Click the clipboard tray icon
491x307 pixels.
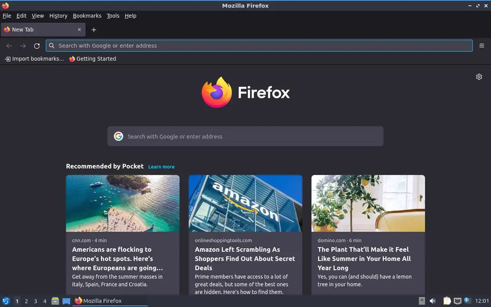(447, 301)
